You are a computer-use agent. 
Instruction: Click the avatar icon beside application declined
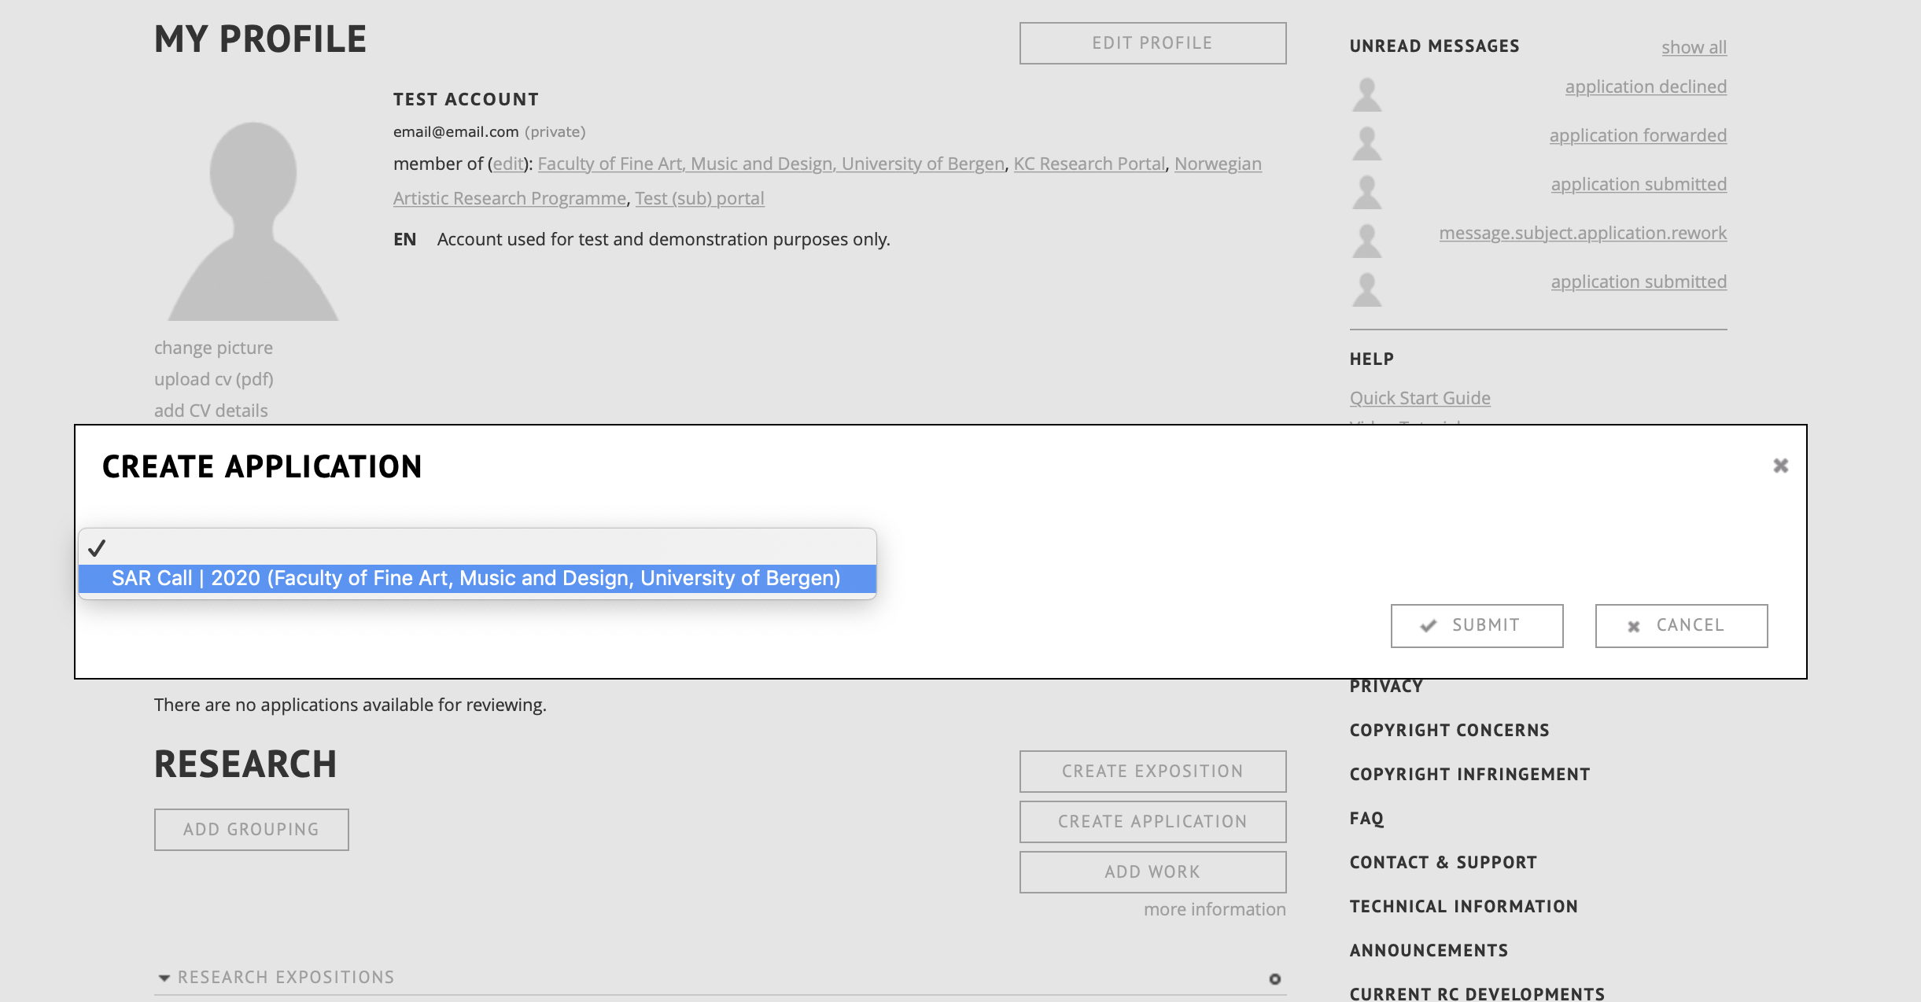(1366, 94)
